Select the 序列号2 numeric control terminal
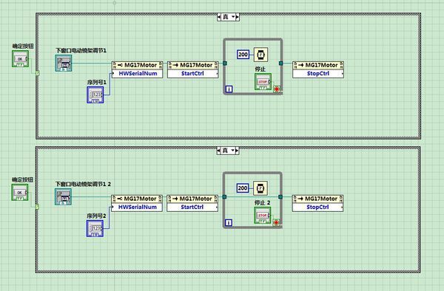 coord(95,228)
